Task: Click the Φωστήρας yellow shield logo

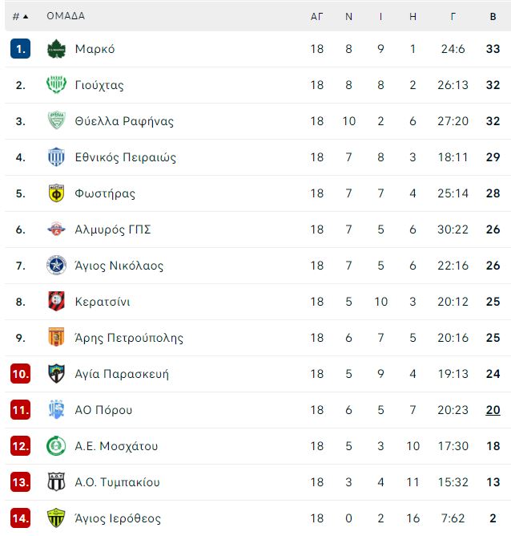Action: coord(56,193)
